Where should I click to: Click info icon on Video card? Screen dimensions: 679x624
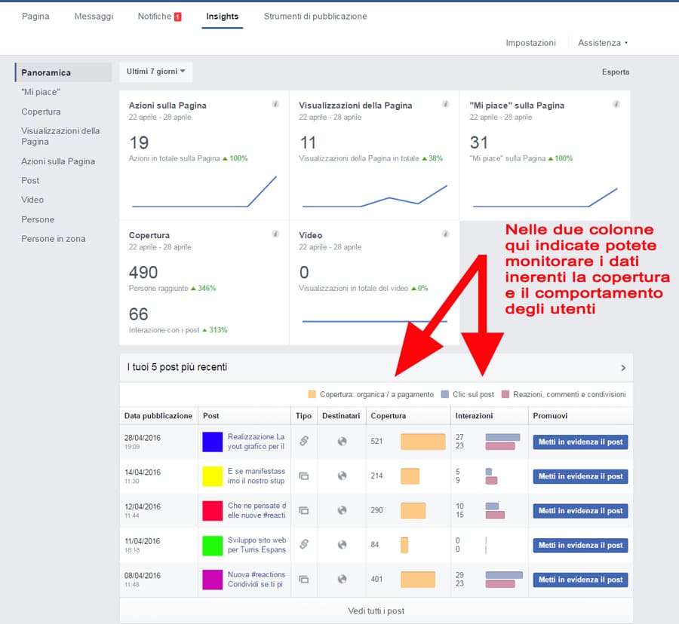(x=445, y=234)
